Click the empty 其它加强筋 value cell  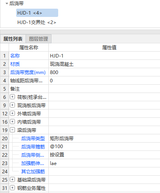coord(104,172)
